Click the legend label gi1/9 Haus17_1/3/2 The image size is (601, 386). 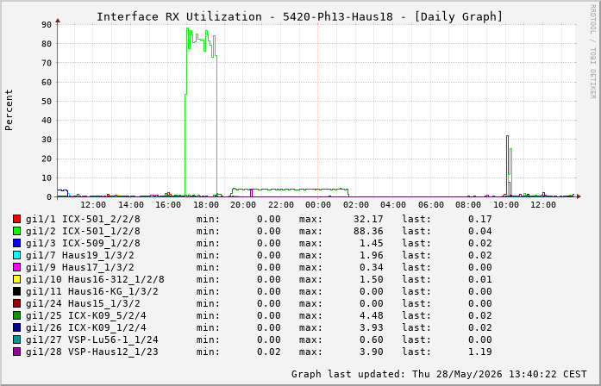[80, 267]
